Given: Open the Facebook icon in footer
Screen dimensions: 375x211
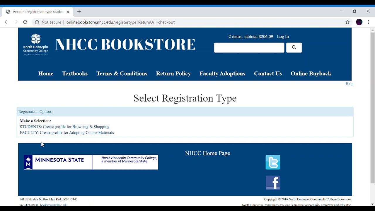Looking at the screenshot, I should click(273, 183).
